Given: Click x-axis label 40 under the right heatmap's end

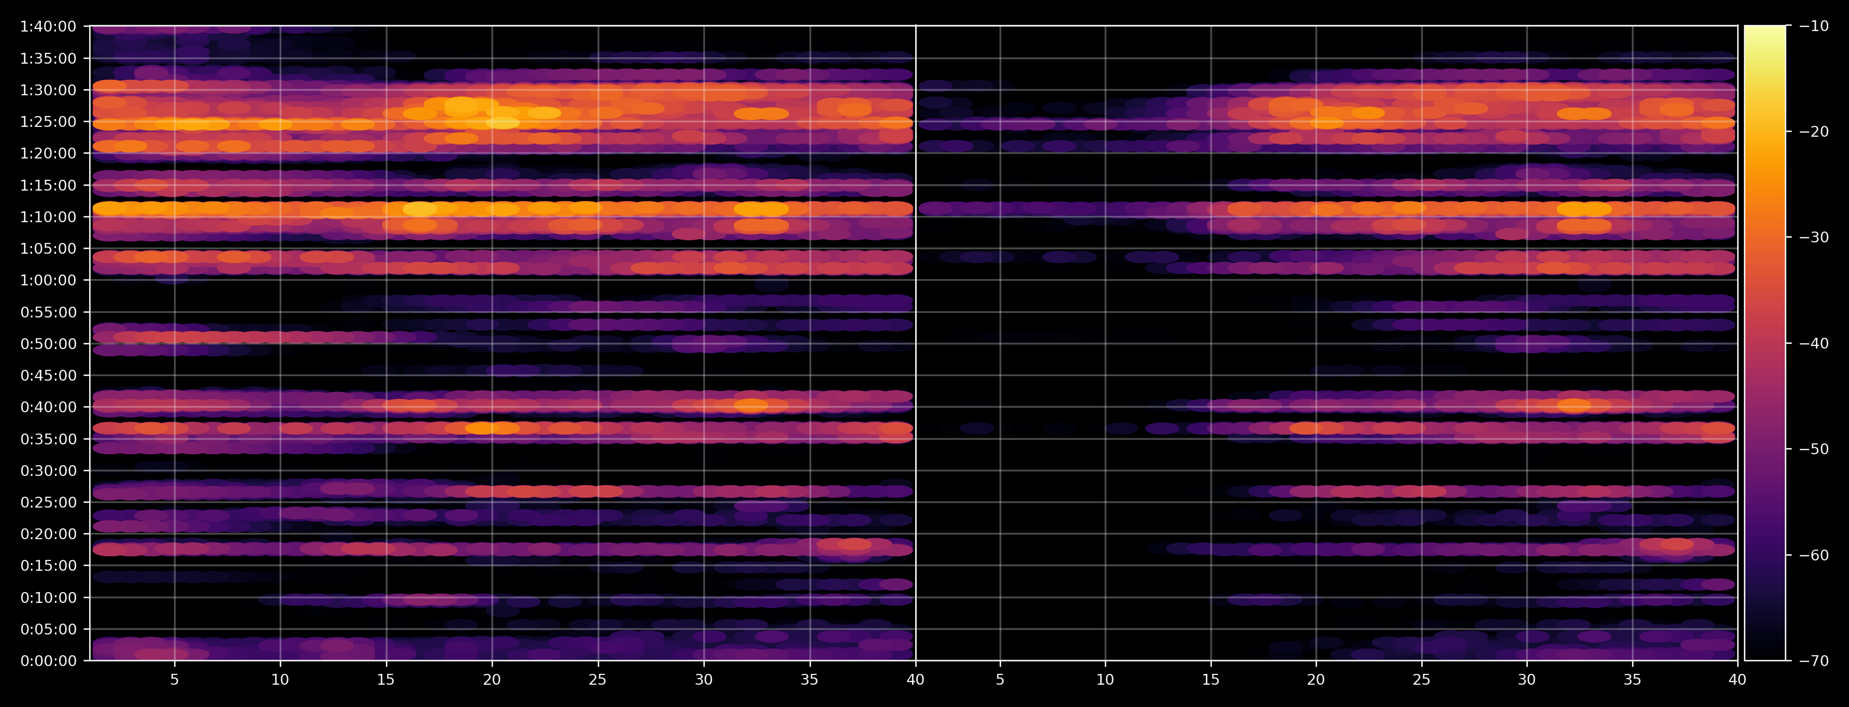Looking at the screenshot, I should [x=1738, y=679].
